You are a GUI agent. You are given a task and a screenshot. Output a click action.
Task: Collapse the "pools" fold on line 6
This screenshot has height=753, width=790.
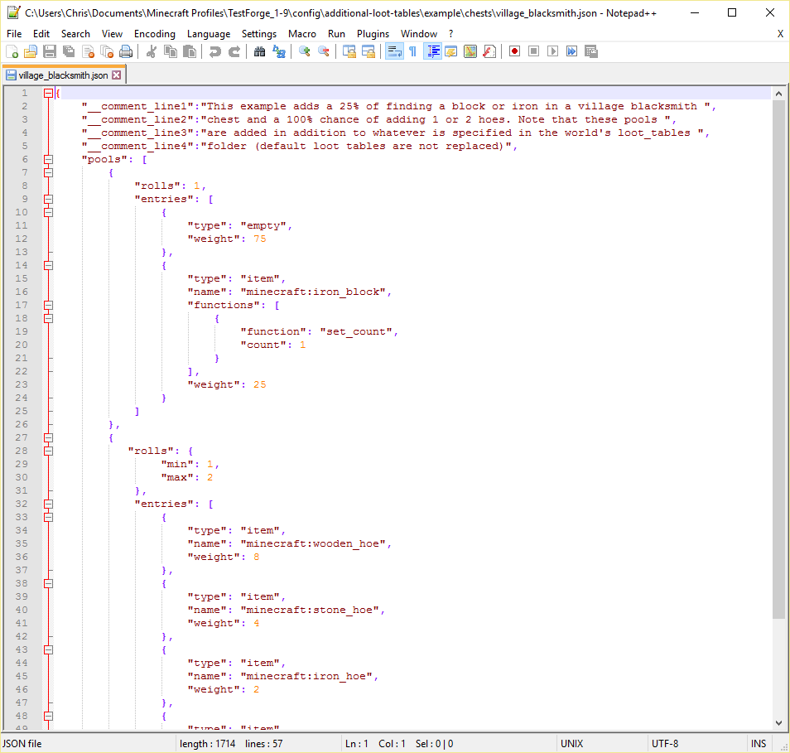[x=48, y=159]
